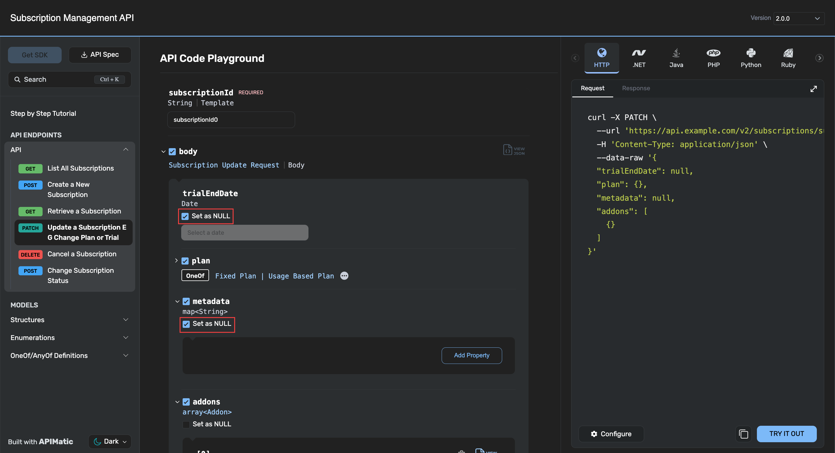Viewport: 835px width, 453px height.
Task: Open Update a Subscription PATCH endpoint
Action: coord(73,232)
